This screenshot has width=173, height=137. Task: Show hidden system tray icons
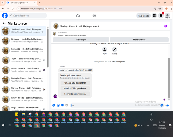[148, 125]
